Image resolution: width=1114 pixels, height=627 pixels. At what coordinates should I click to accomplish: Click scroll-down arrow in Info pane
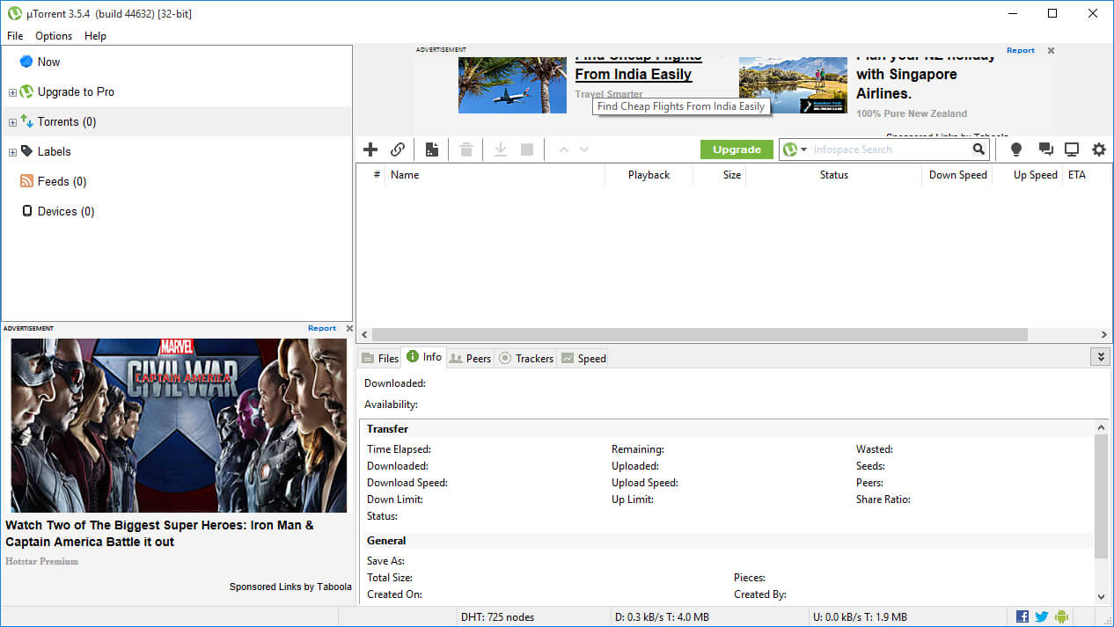point(1101,597)
